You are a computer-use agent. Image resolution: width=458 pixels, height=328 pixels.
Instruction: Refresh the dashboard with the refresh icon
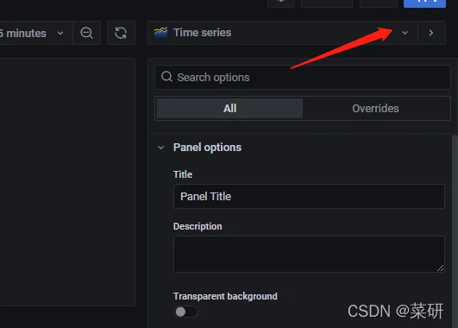pyautogui.click(x=121, y=33)
